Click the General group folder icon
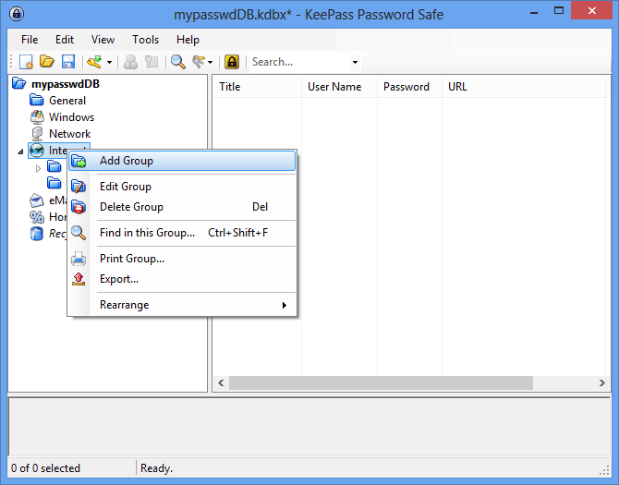This screenshot has height=485, width=619. coord(37,101)
